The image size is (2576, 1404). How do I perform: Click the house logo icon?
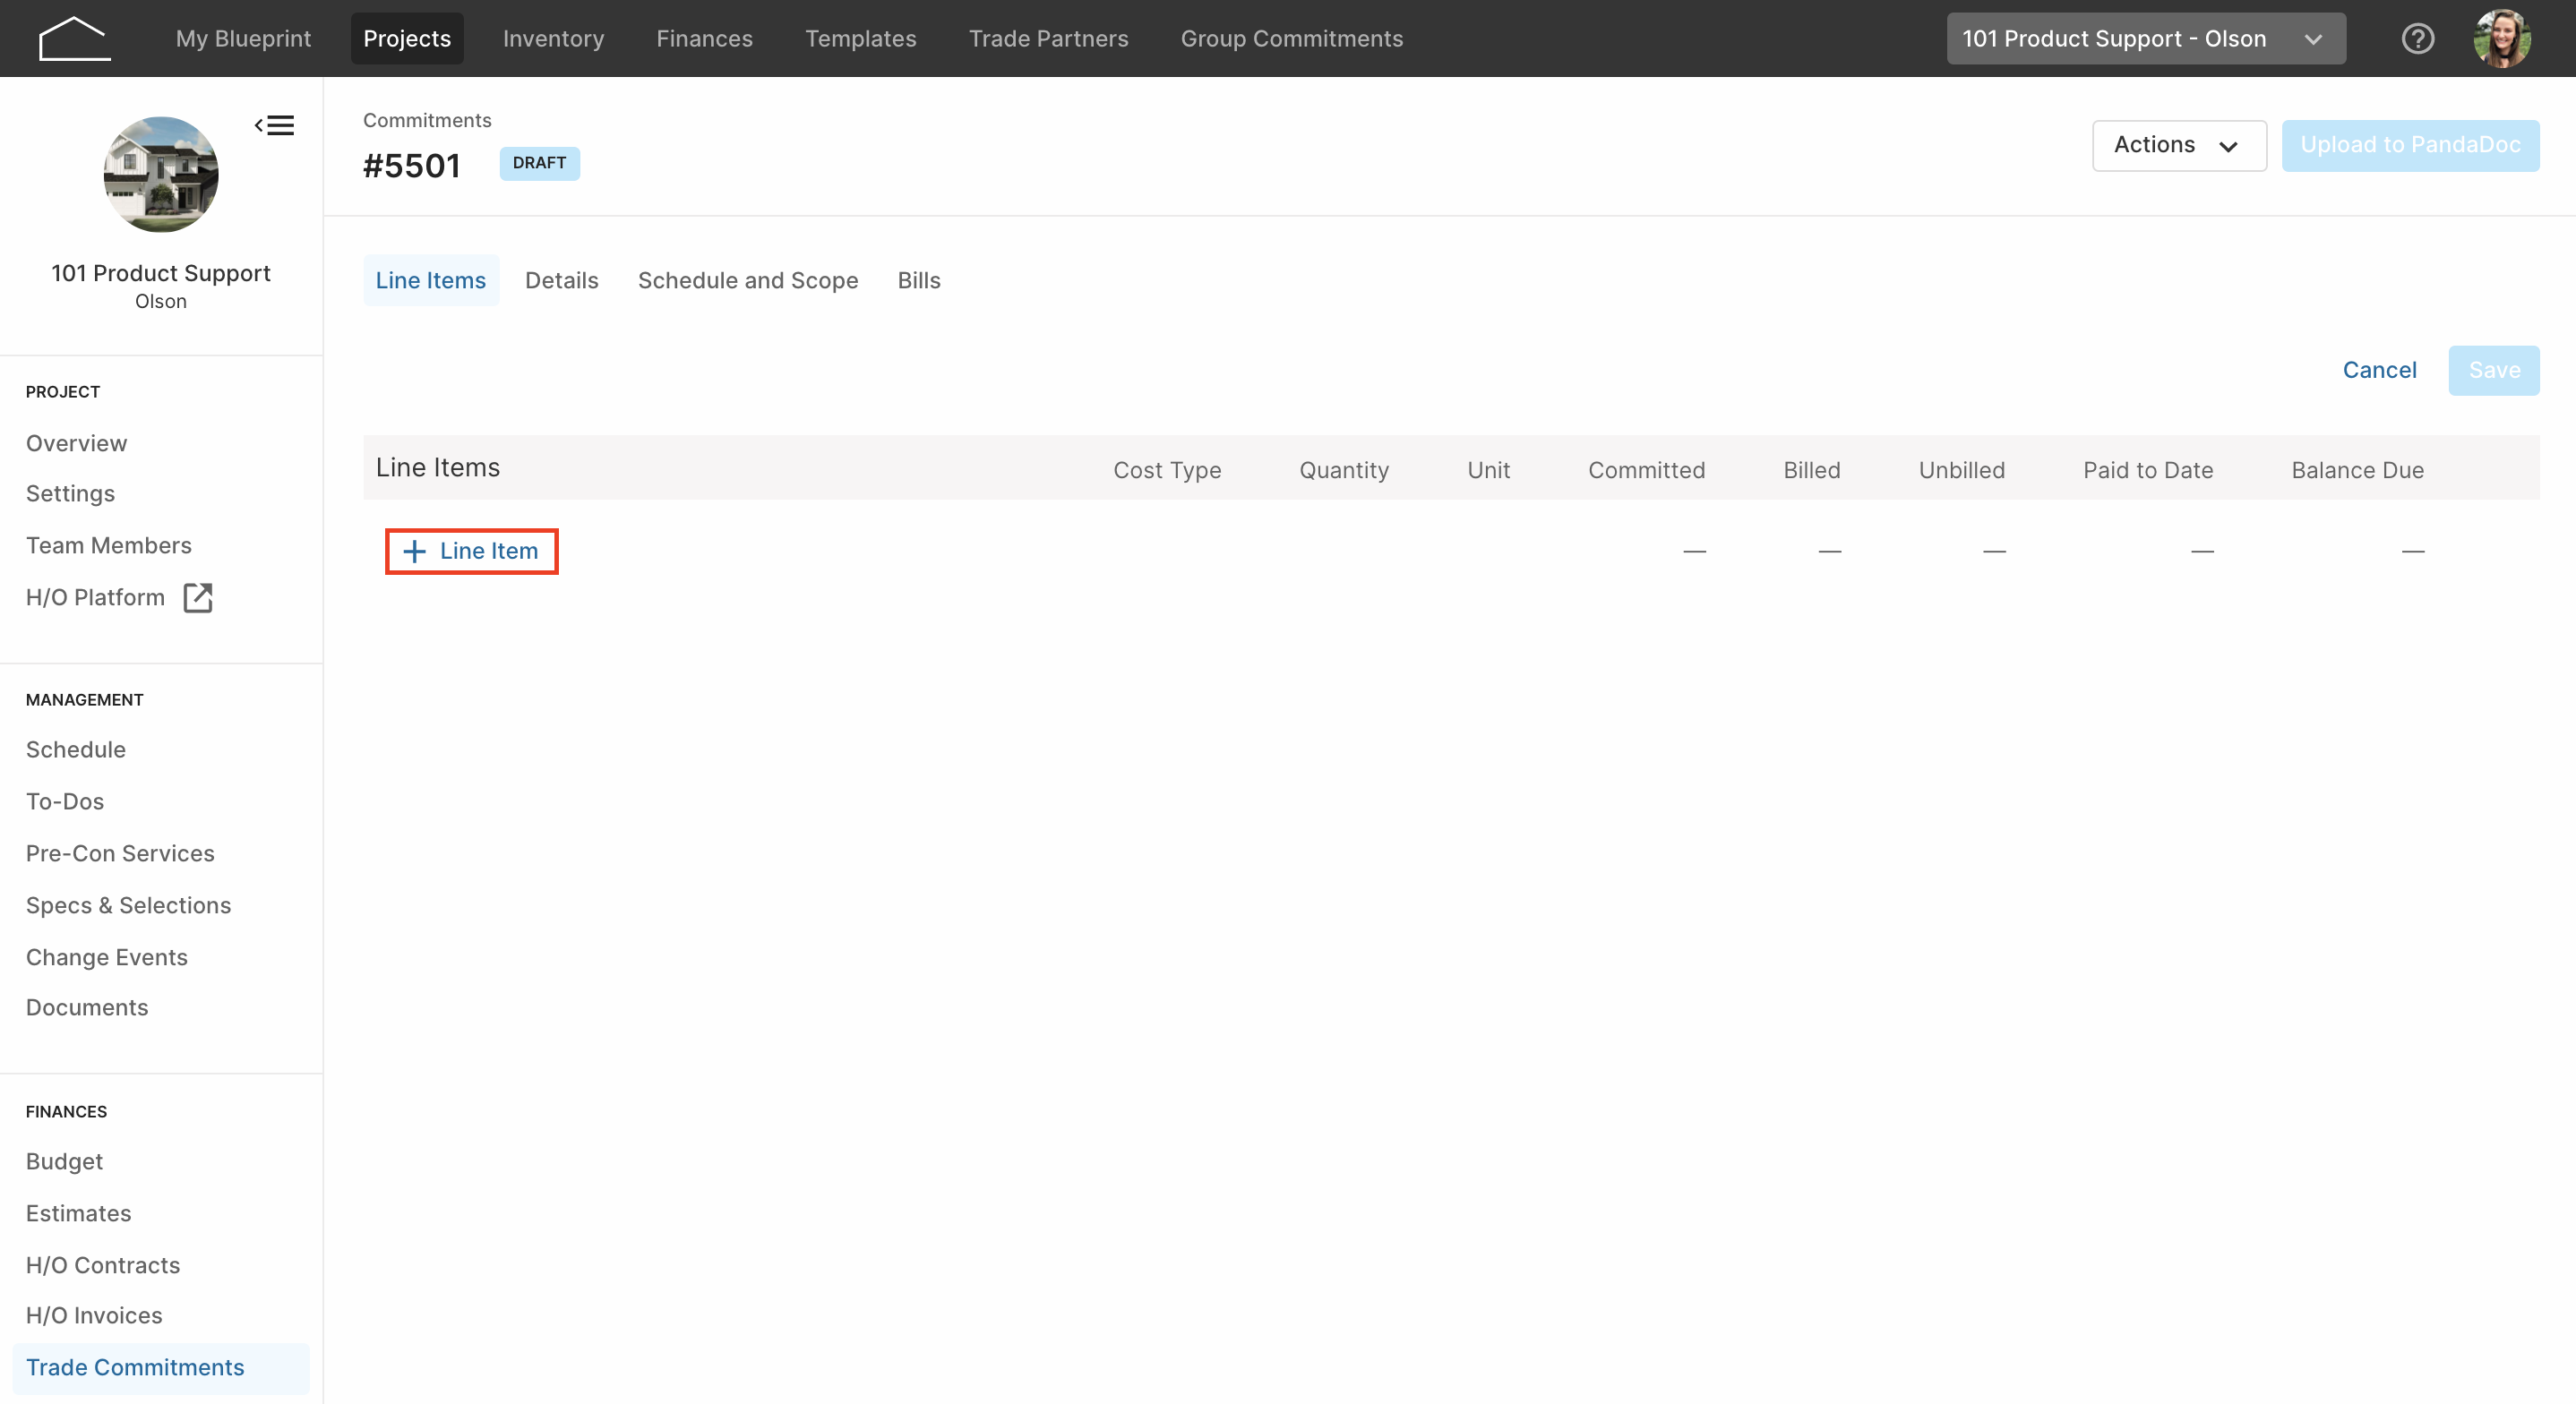[x=74, y=39]
